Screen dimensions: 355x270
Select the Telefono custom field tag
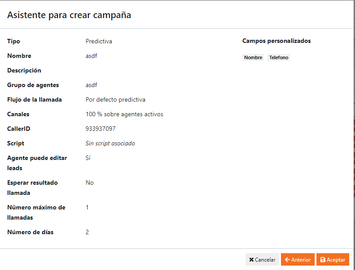[x=278, y=57]
